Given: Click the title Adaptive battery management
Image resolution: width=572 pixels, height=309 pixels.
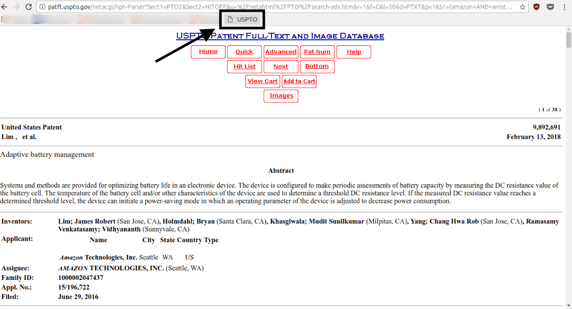Looking at the screenshot, I should coord(47,154).
